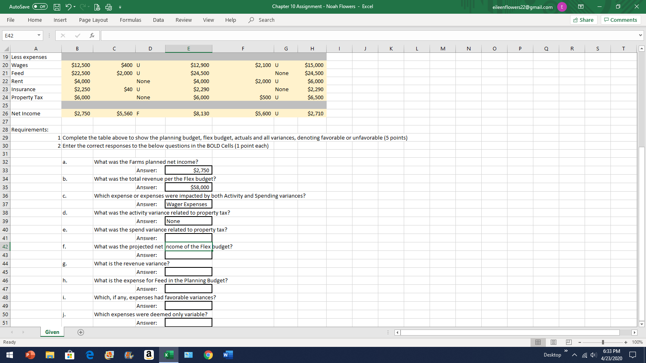
Task: Open the Review ribbon tab
Action: tap(184, 20)
